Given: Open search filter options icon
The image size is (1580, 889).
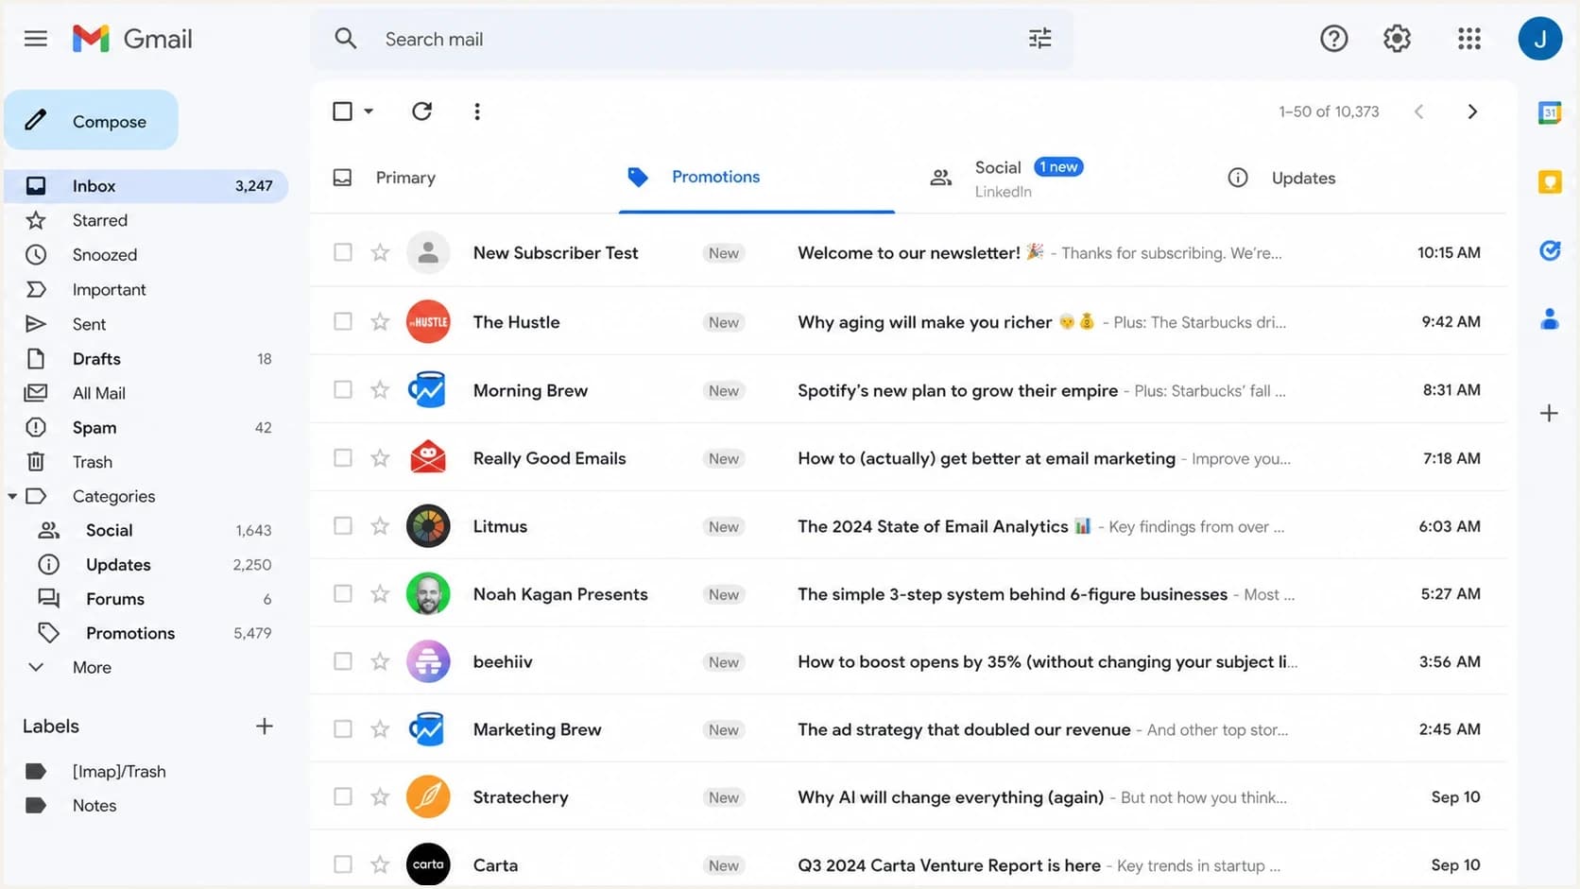Looking at the screenshot, I should pos(1039,39).
